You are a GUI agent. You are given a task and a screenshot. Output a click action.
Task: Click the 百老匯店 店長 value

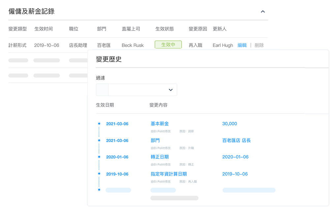tap(237, 140)
